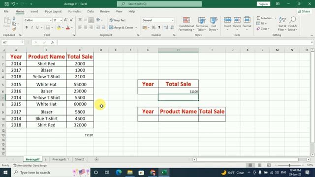This screenshot has height=177, width=315.
Task: Click the formula bar input area
Action: [x=184, y=42]
